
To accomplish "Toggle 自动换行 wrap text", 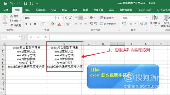I will 107,18.
